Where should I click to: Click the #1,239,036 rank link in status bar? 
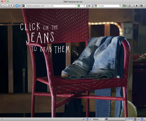point(129,119)
